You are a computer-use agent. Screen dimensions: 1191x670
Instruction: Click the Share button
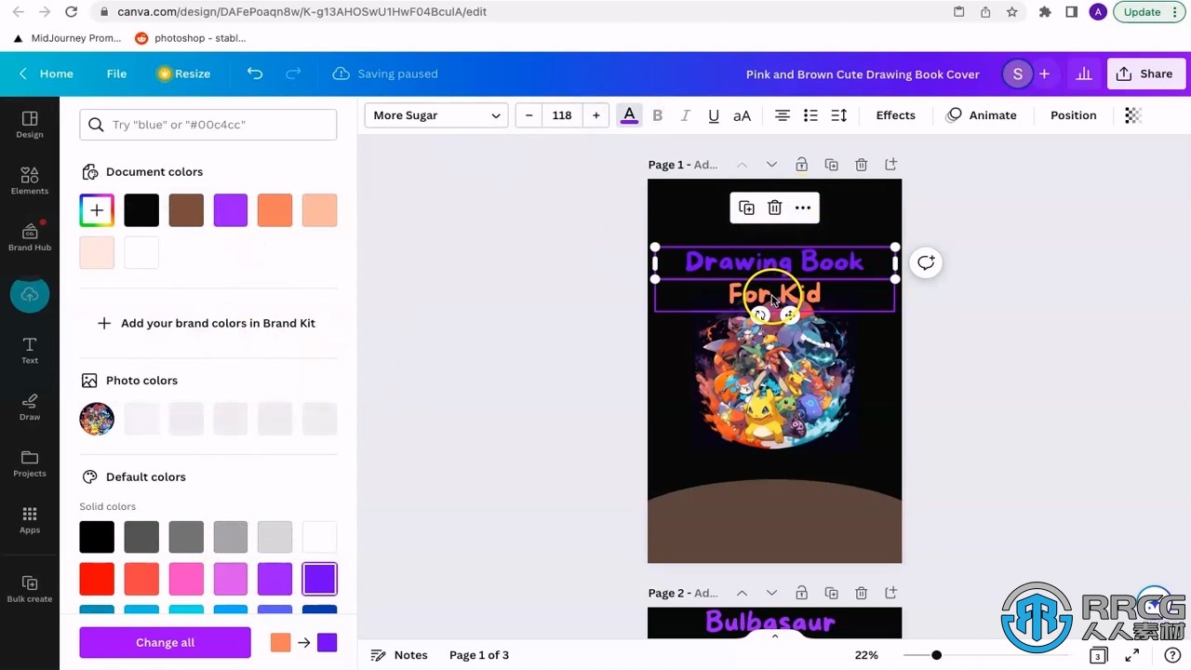tap(1146, 74)
